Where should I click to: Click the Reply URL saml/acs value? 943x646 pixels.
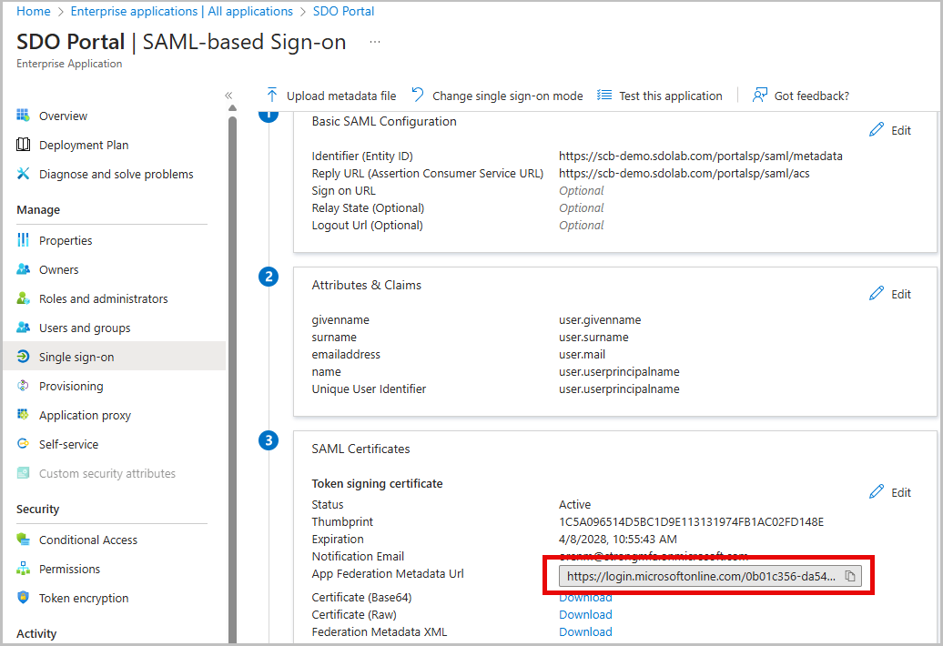[684, 173]
